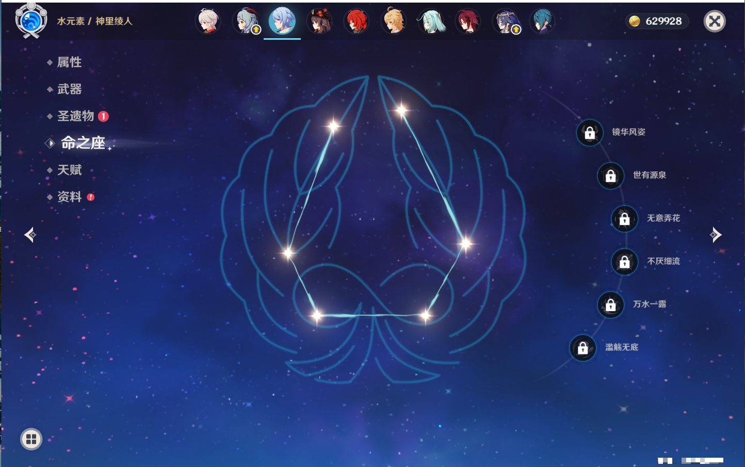Click the lock icon for 世有源泉
This screenshot has width=745, height=467.
tap(610, 176)
